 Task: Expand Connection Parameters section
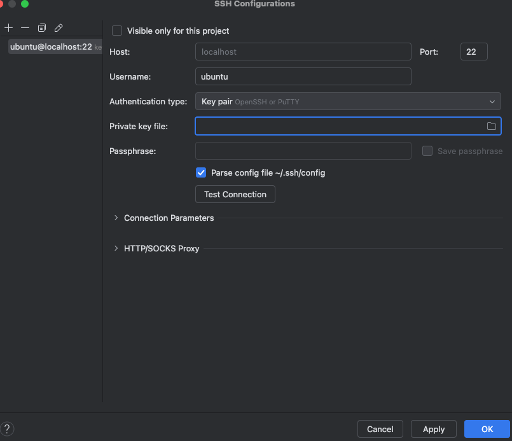(116, 218)
